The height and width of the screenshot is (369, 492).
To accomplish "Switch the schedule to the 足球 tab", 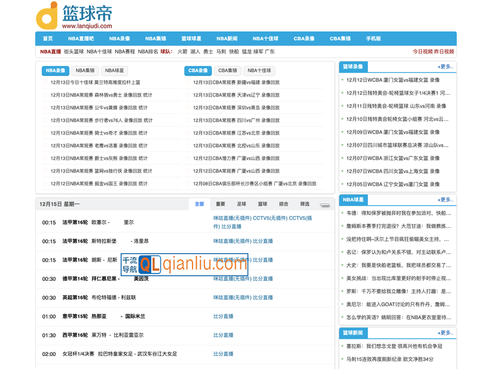I will [x=241, y=204].
